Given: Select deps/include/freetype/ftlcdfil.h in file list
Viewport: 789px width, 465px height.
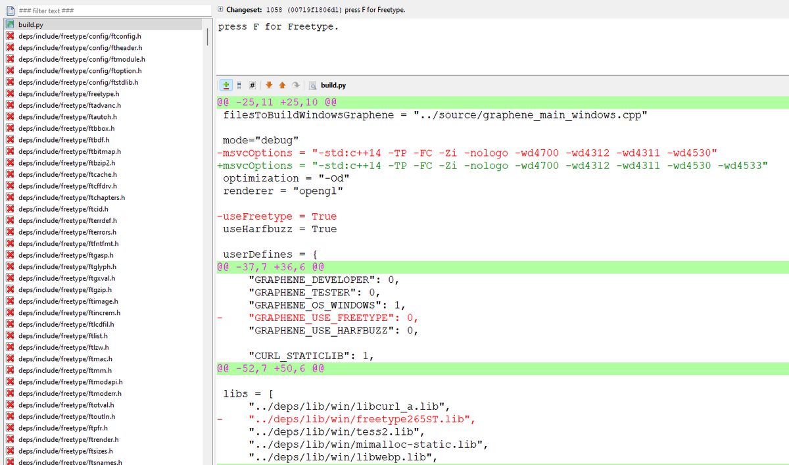Looking at the screenshot, I should click(x=66, y=324).
